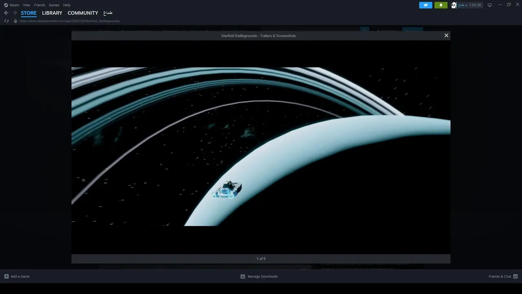The height and width of the screenshot is (294, 522).
Task: Open the Games menu
Action: [54, 5]
